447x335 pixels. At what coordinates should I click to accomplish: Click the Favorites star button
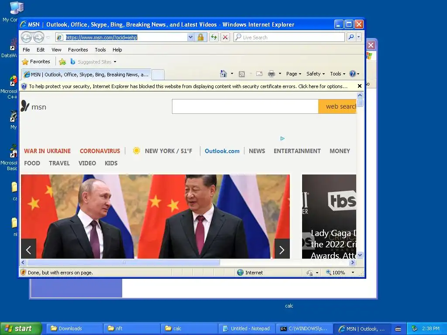[x=36, y=62]
